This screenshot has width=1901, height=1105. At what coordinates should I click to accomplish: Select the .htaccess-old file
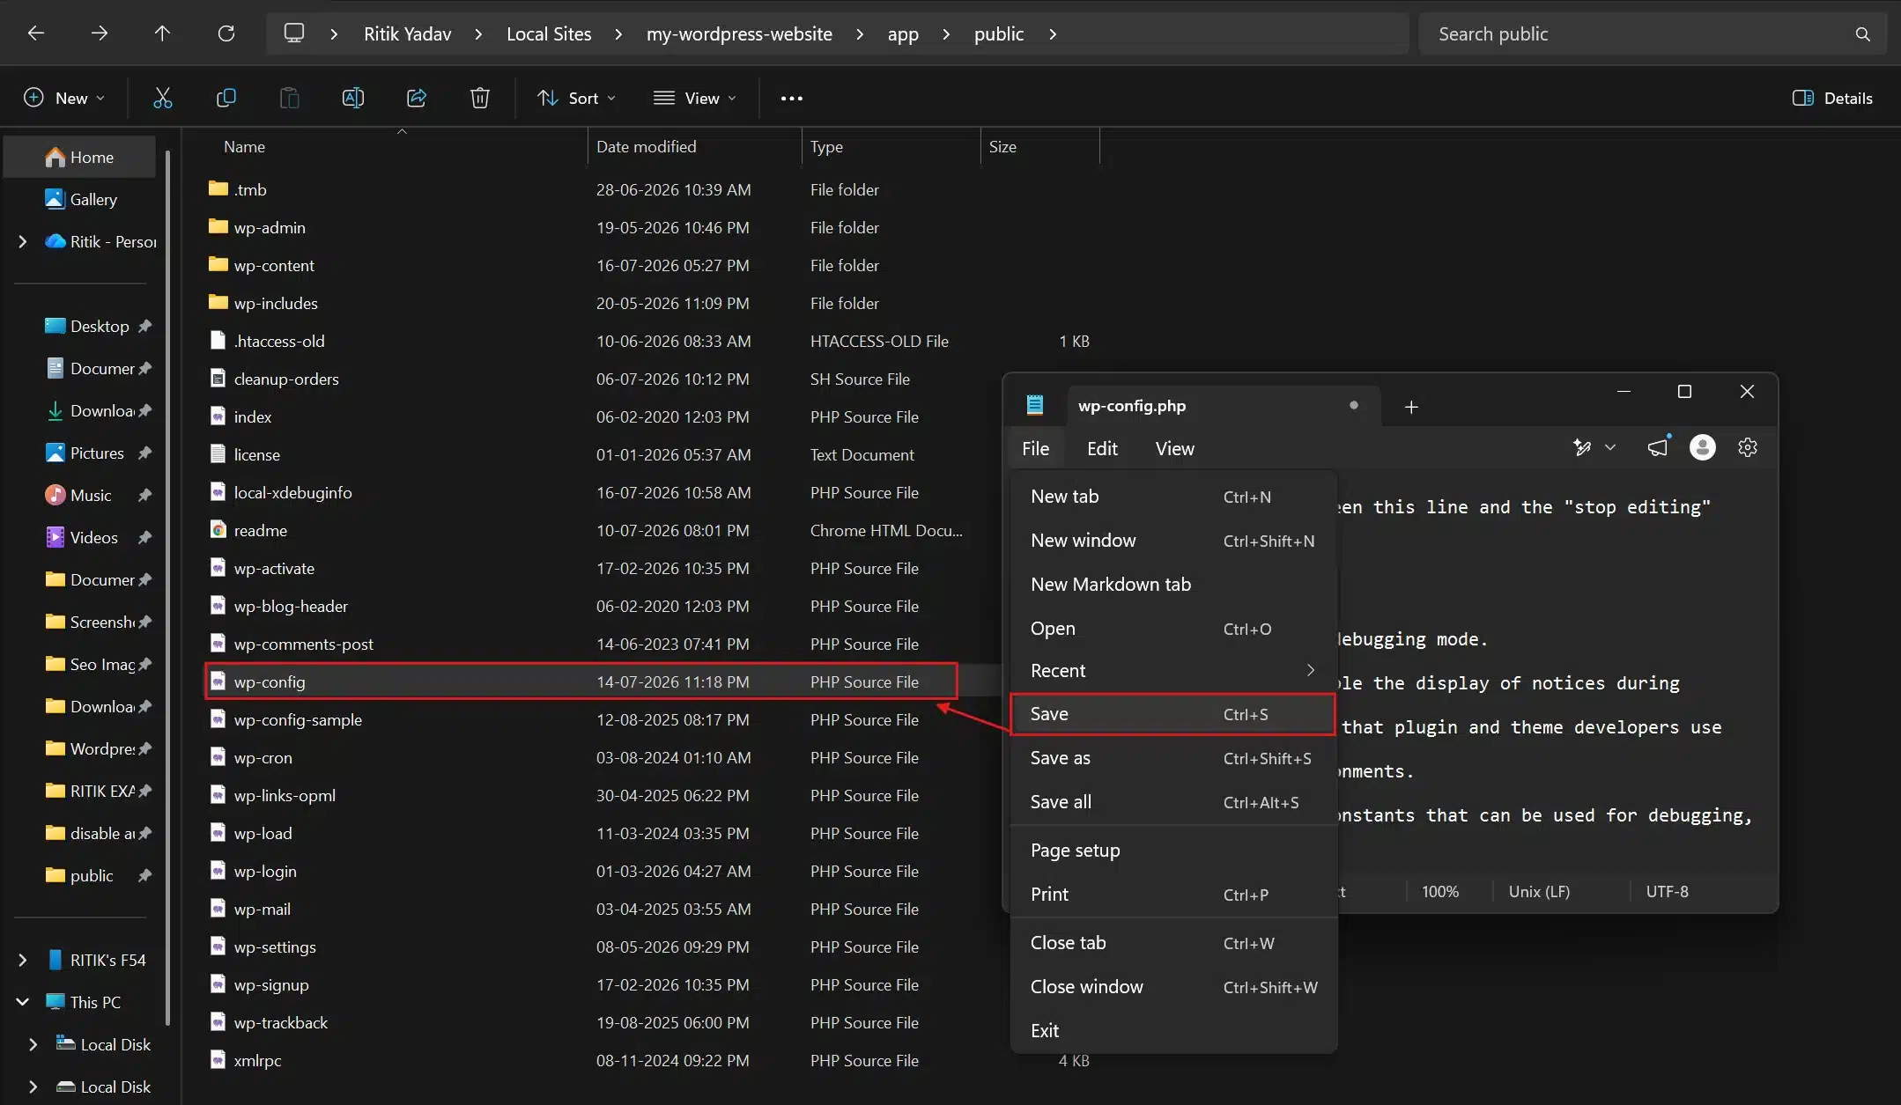[279, 341]
